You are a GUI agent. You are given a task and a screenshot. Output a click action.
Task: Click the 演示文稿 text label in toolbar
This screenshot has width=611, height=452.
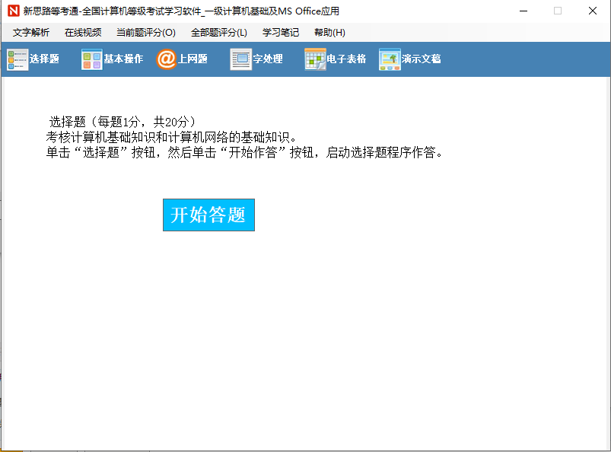click(x=422, y=59)
